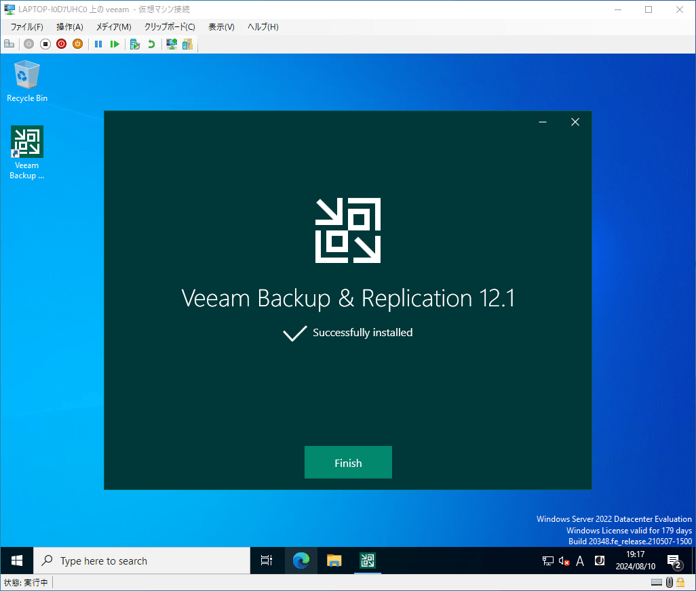
Task: Click the Ctrl+Alt+Delete toolbar icon
Action: pyautogui.click(x=9, y=44)
